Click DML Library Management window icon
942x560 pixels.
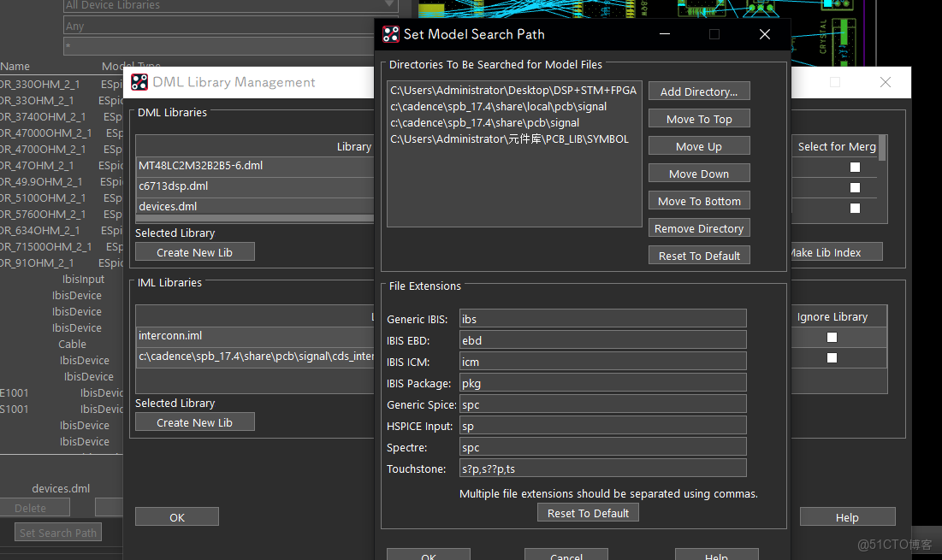(139, 82)
